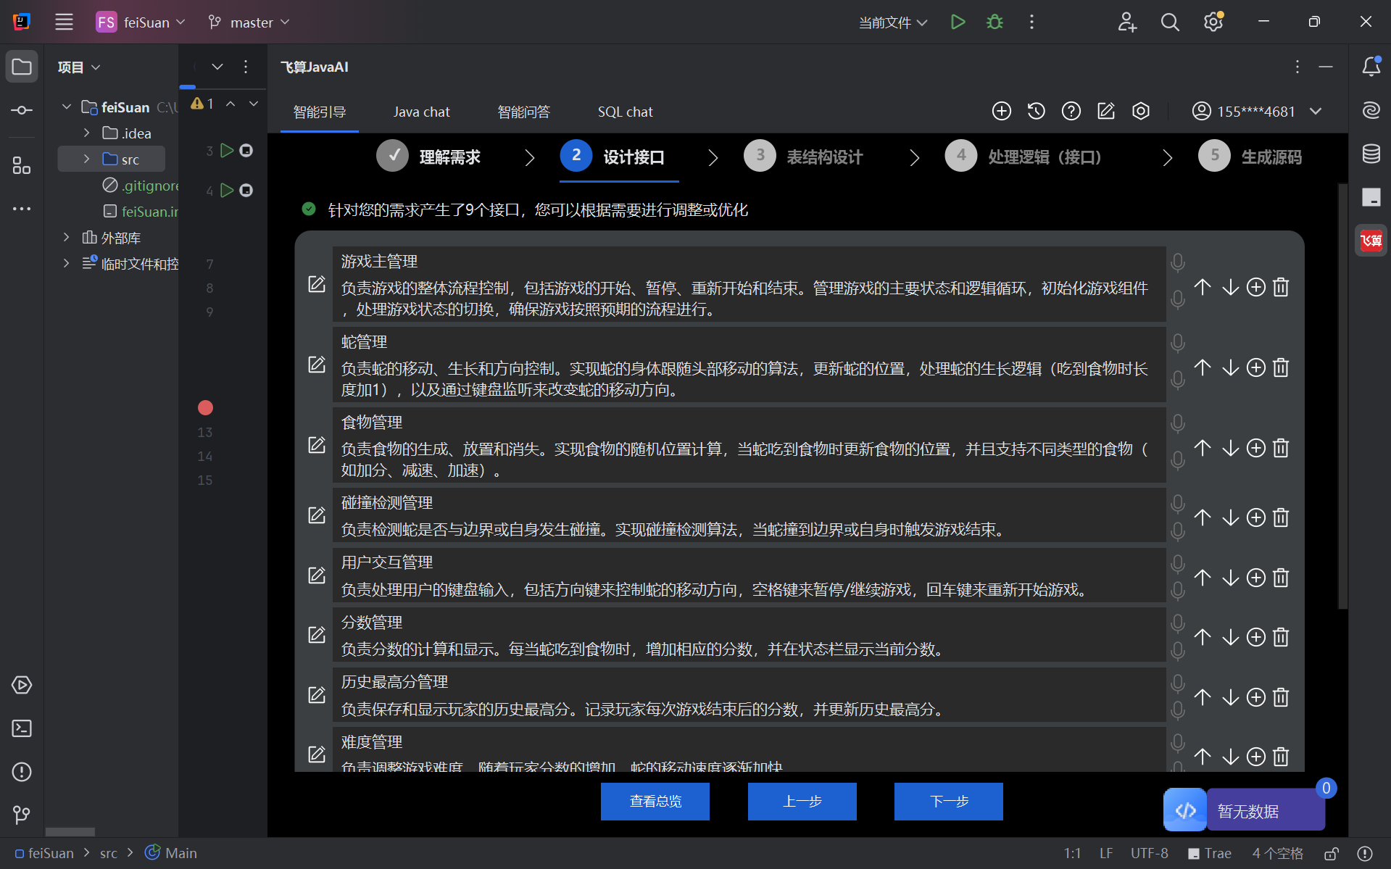Image resolution: width=1391 pixels, height=869 pixels.
Task: Start a new 飞算JavaAI session plus icon
Action: [1001, 111]
